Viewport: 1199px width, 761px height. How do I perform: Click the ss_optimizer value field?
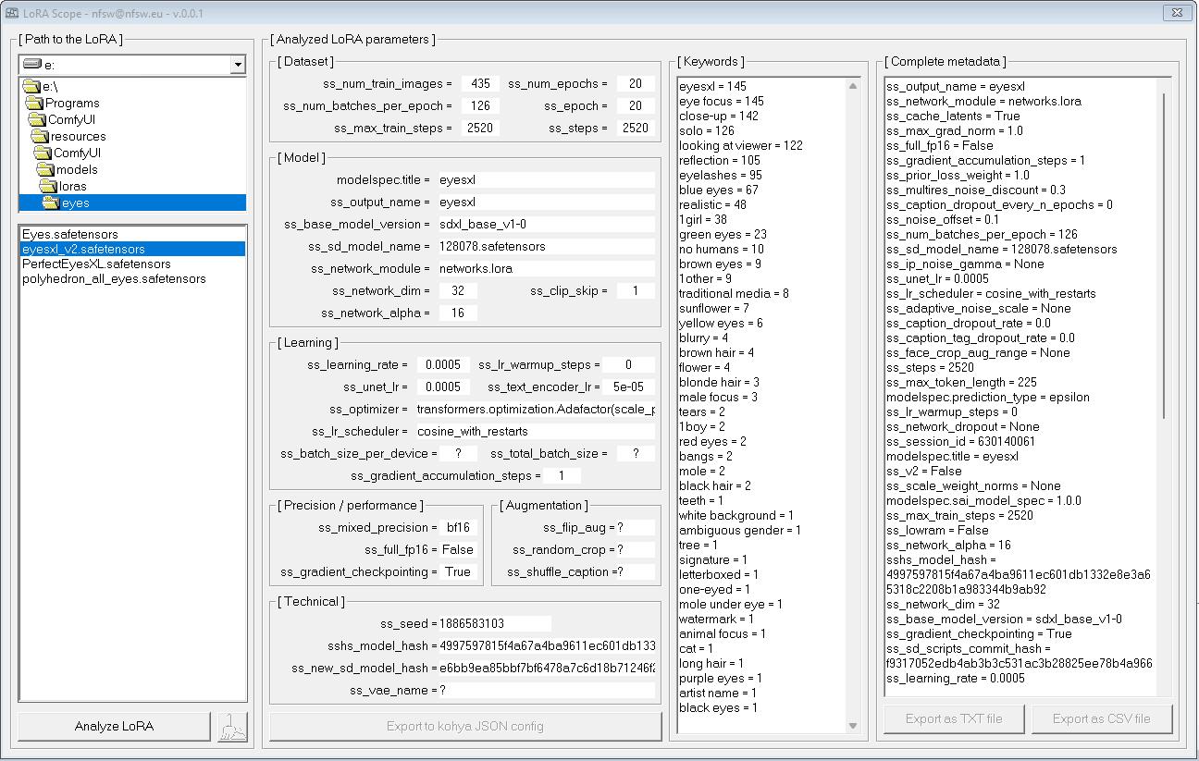click(534, 409)
